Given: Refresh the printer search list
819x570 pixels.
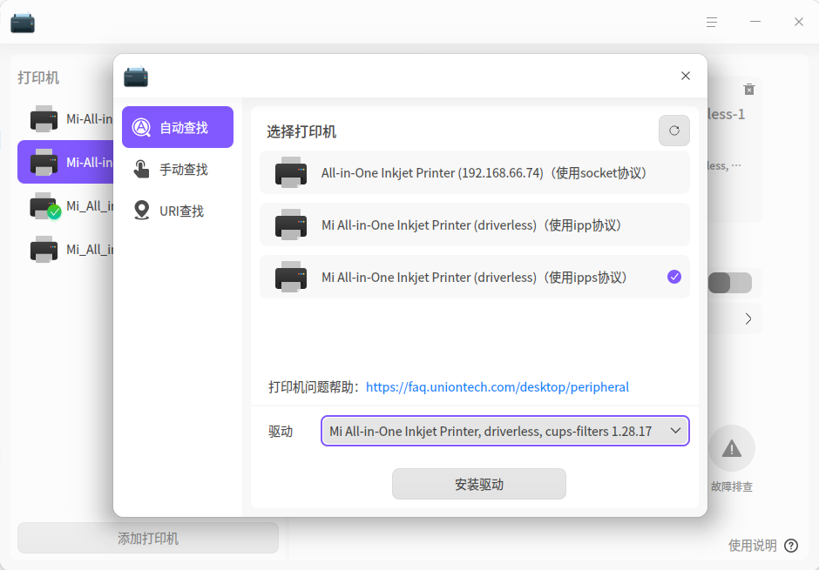Looking at the screenshot, I should point(673,131).
